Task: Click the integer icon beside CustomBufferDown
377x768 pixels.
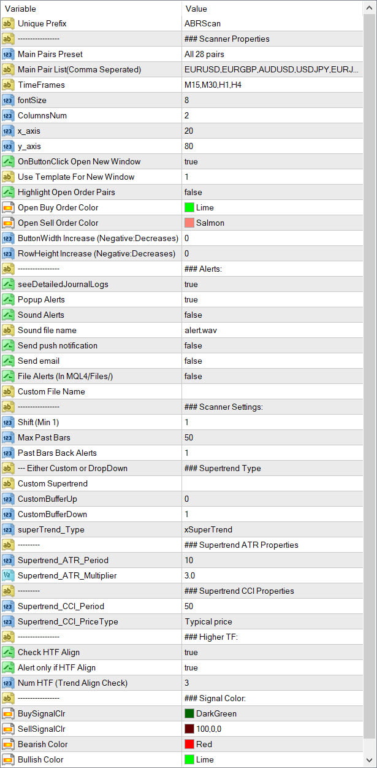Action: [8, 514]
